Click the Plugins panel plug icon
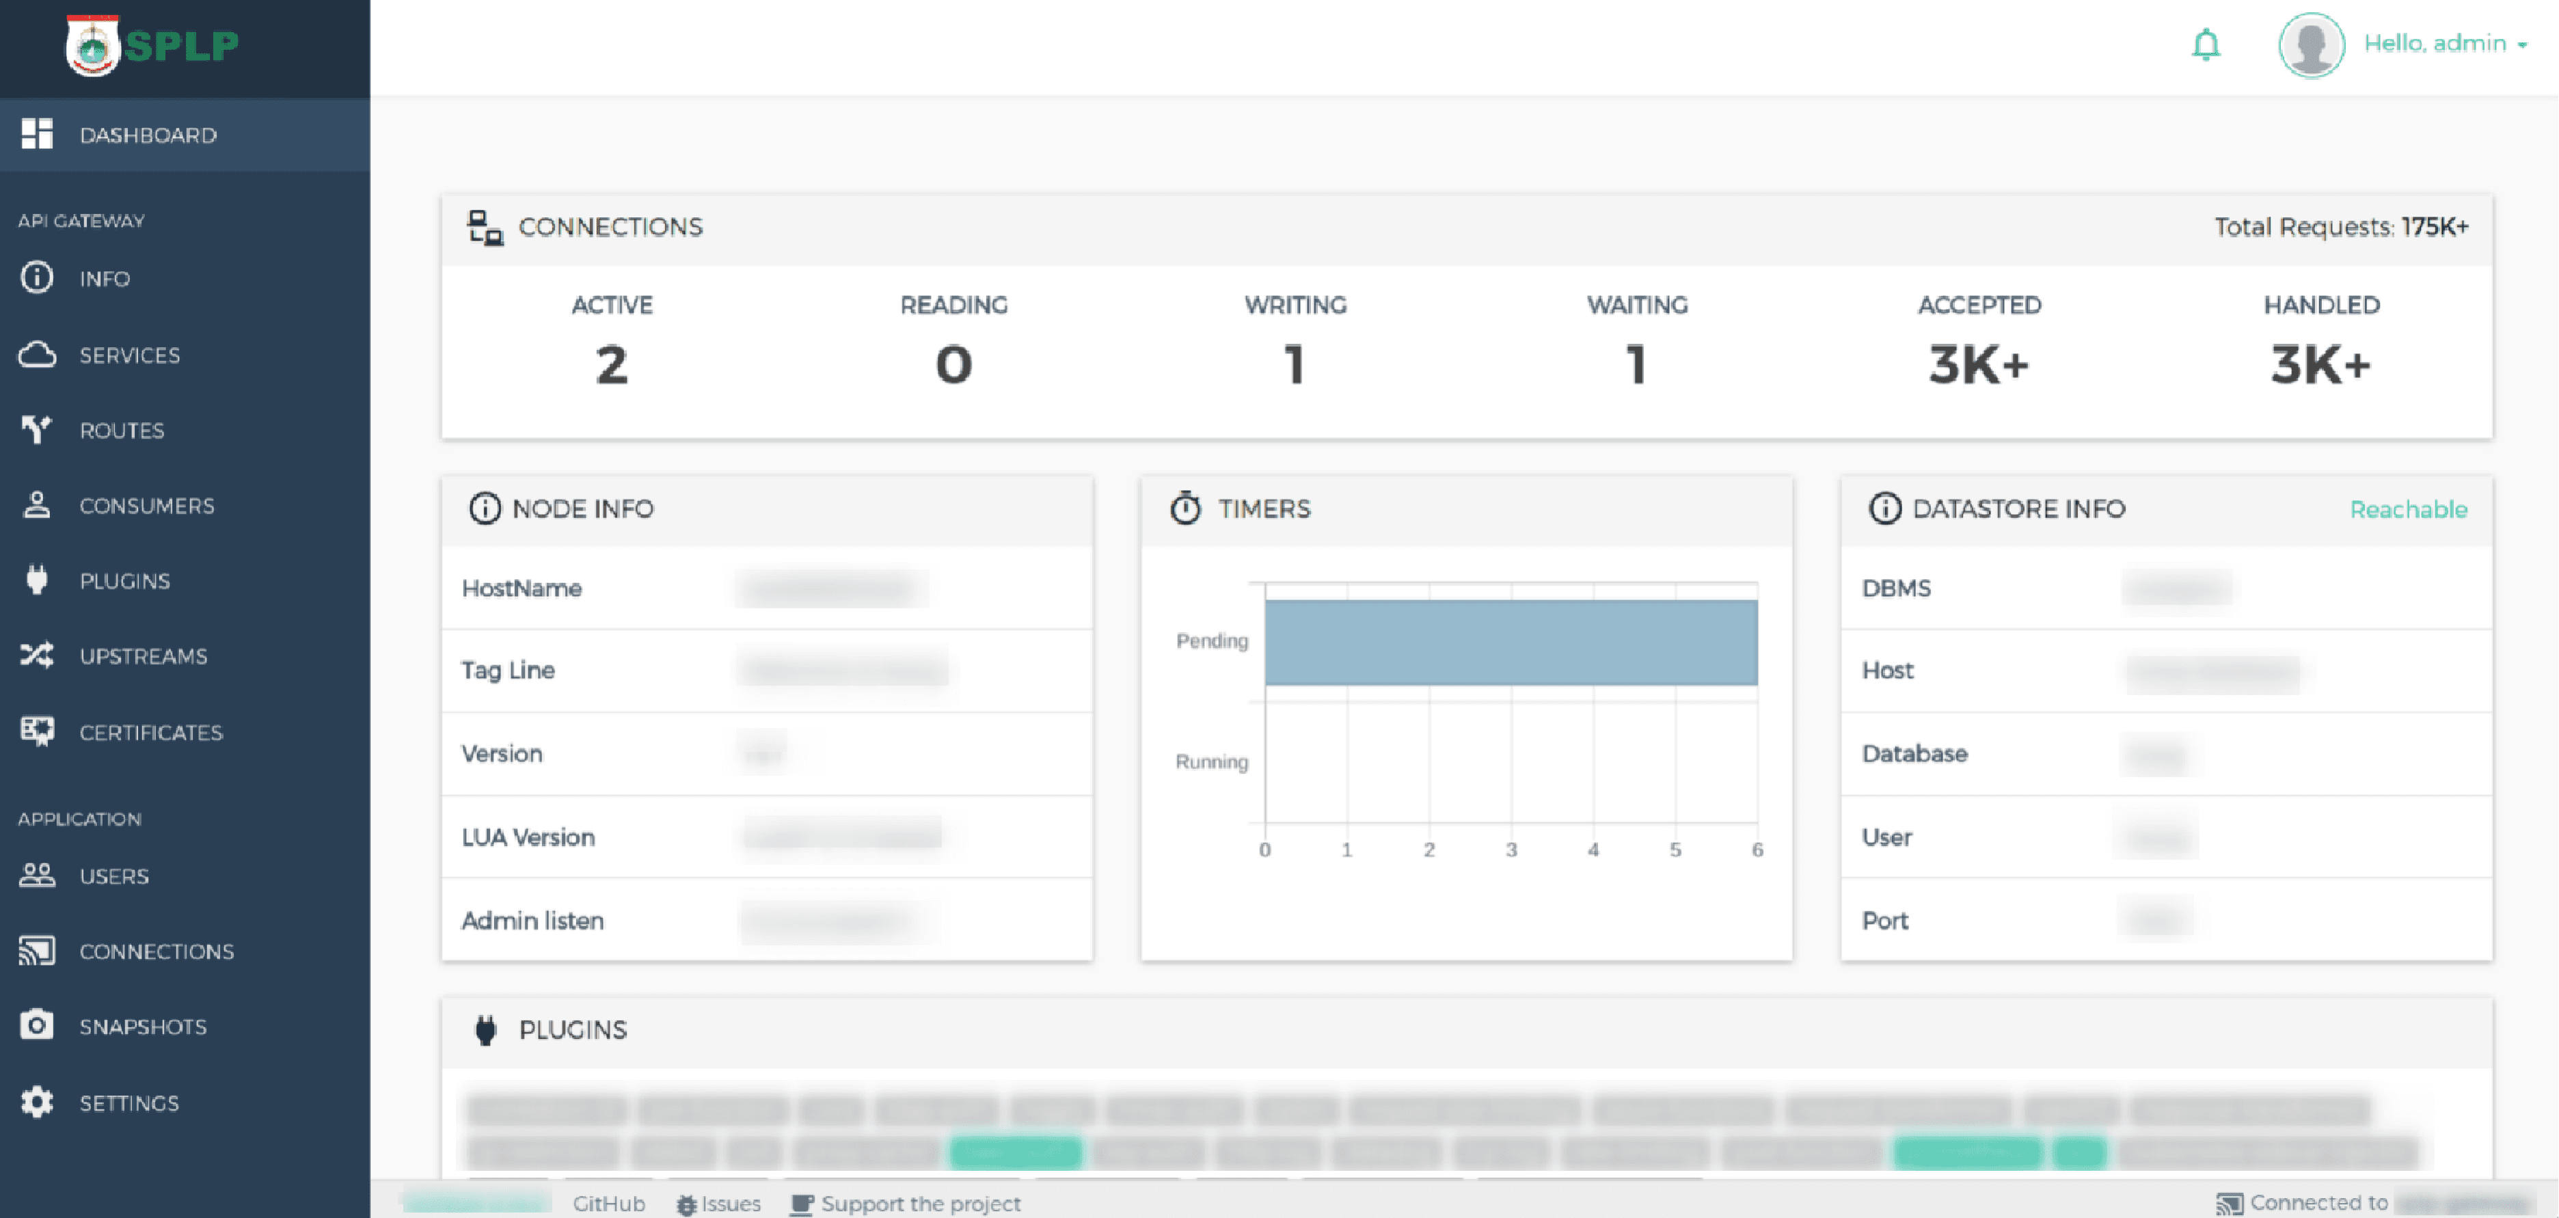The image size is (2559, 1218). tap(485, 1030)
